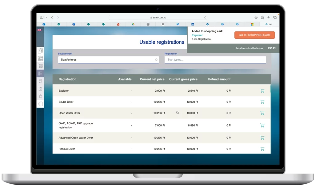
Task: Add Rescue Diver registration to cart
Action: [262, 149]
